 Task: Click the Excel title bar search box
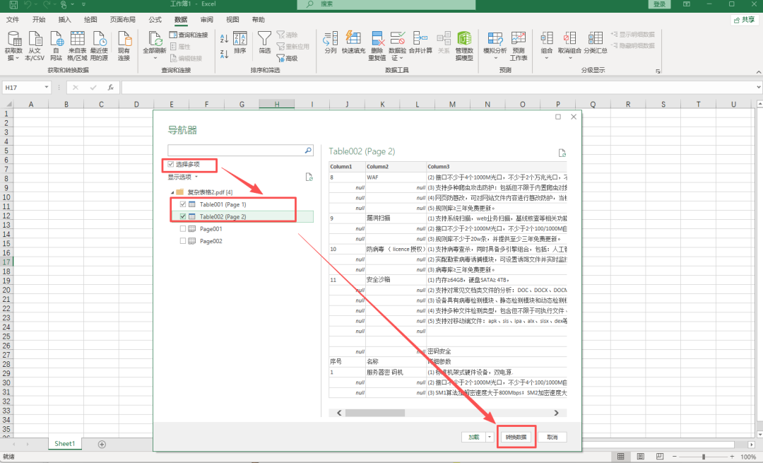[x=386, y=4]
